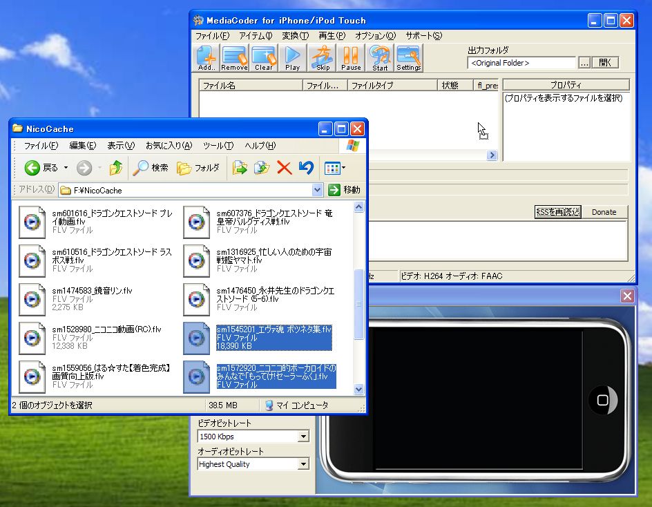Screen dimensions: 652x507
Task: Open the オーディオビットレート Highest Quality dropdown
Action: point(303,464)
